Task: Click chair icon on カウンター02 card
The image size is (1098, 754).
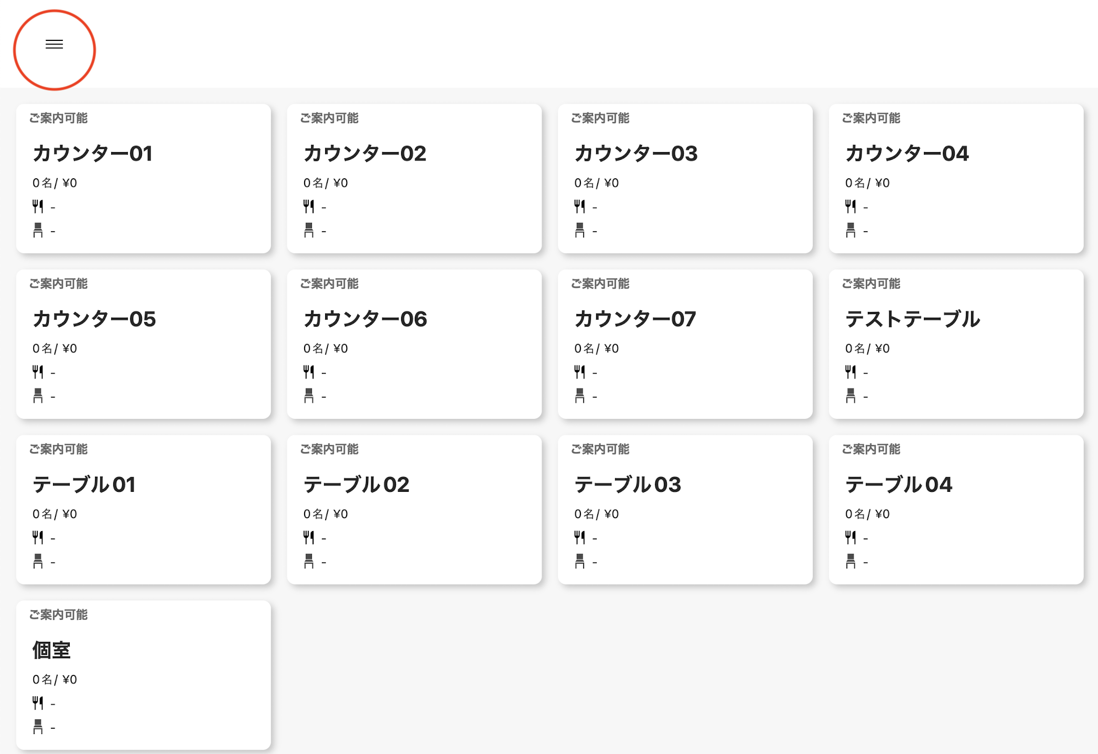Action: pos(309,230)
